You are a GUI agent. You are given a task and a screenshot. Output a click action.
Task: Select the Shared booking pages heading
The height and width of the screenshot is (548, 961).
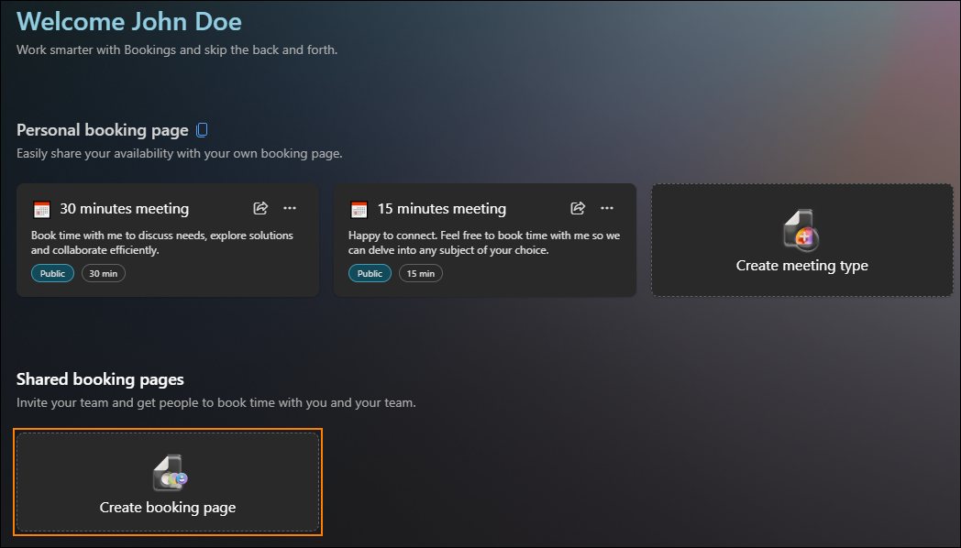(100, 379)
